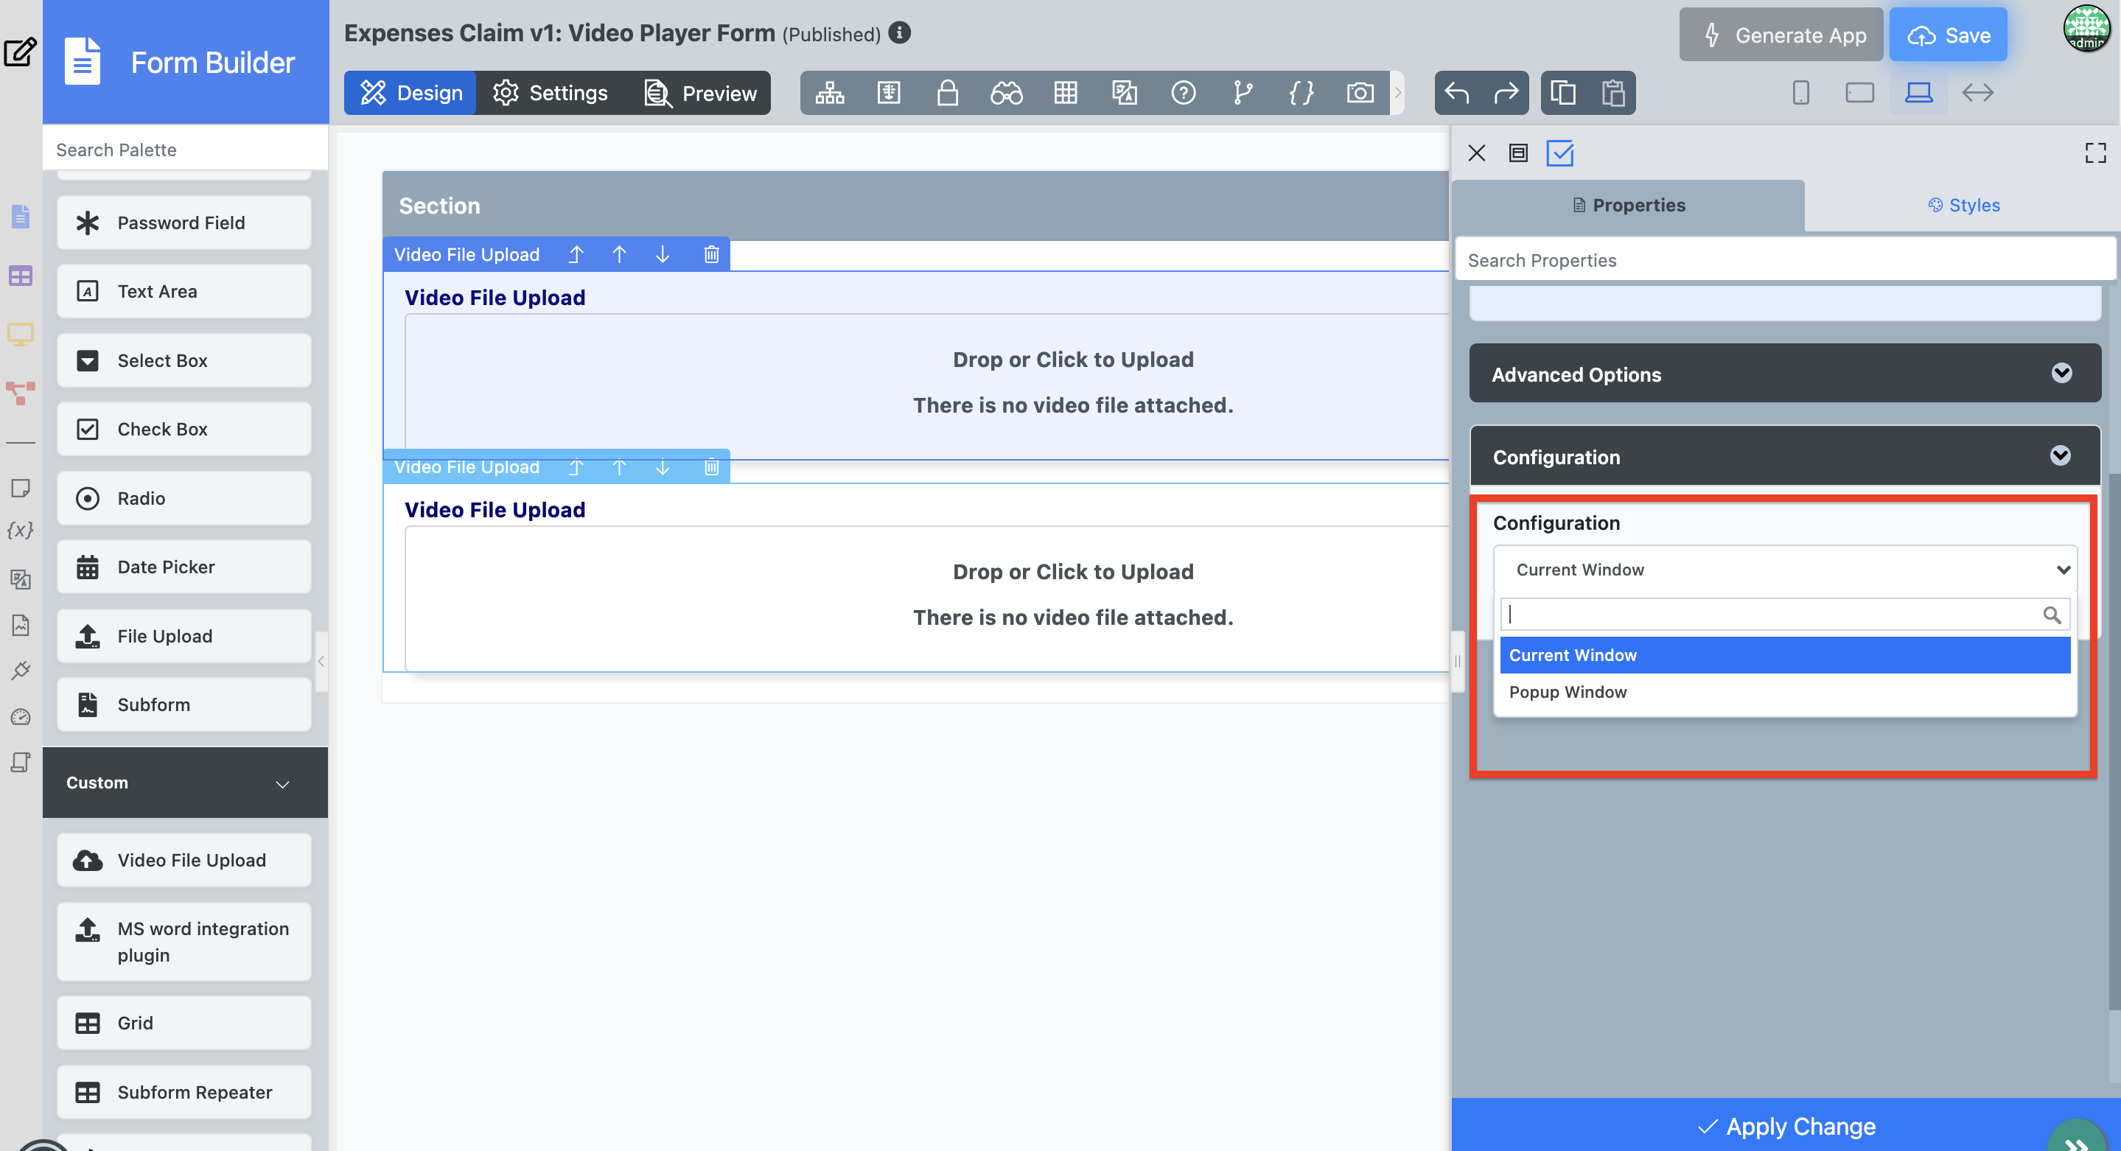This screenshot has width=2121, height=1151.
Task: Click the Save button
Action: 1948,35
